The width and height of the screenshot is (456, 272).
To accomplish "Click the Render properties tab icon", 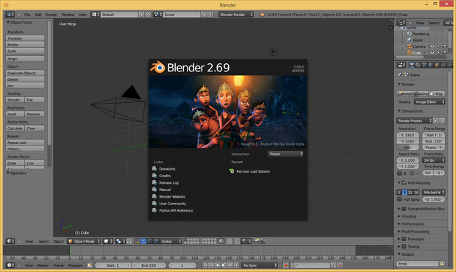I will click(412, 65).
